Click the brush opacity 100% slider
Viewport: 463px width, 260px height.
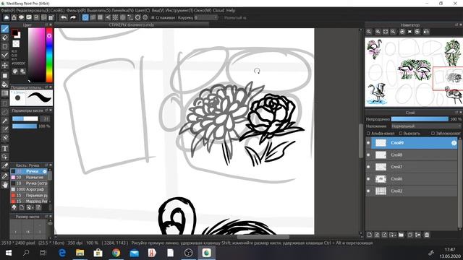tap(25, 126)
